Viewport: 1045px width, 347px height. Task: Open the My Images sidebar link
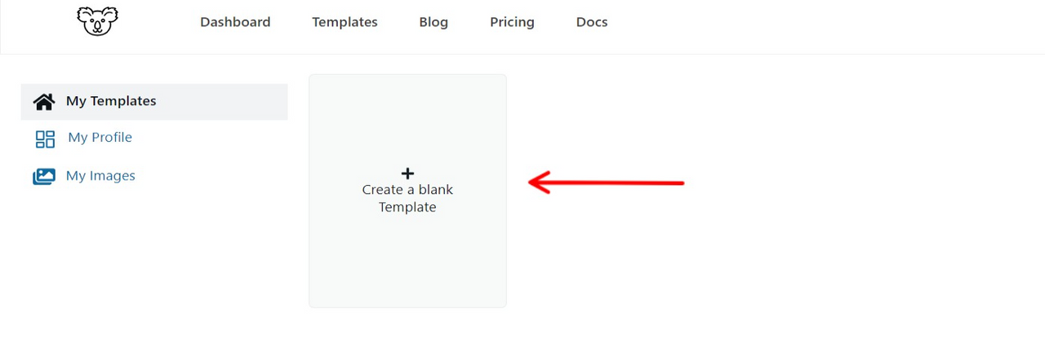[x=100, y=176]
